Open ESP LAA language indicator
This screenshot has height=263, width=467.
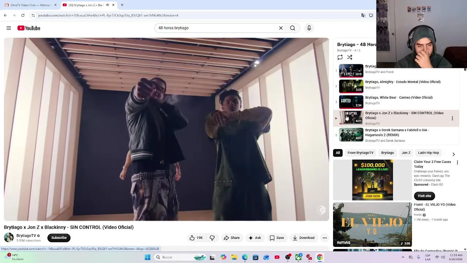428,257
